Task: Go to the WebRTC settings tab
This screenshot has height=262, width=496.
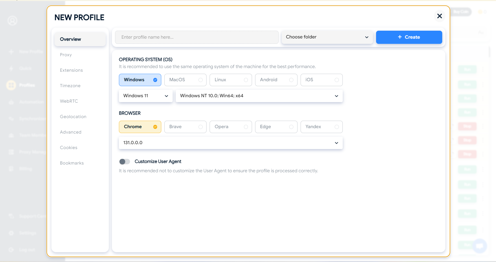Action: tap(69, 101)
